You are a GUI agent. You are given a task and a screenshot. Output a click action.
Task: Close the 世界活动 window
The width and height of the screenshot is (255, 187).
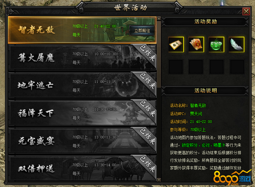pyautogui.click(x=246, y=11)
